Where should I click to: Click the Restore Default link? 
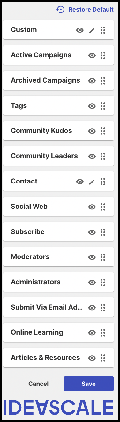[91, 10]
